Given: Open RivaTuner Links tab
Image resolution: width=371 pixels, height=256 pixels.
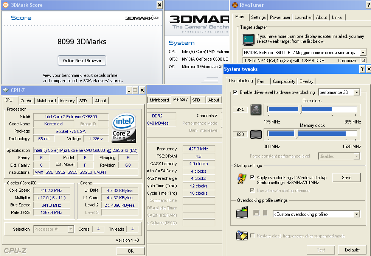Looking at the screenshot, I should (x=337, y=17).
